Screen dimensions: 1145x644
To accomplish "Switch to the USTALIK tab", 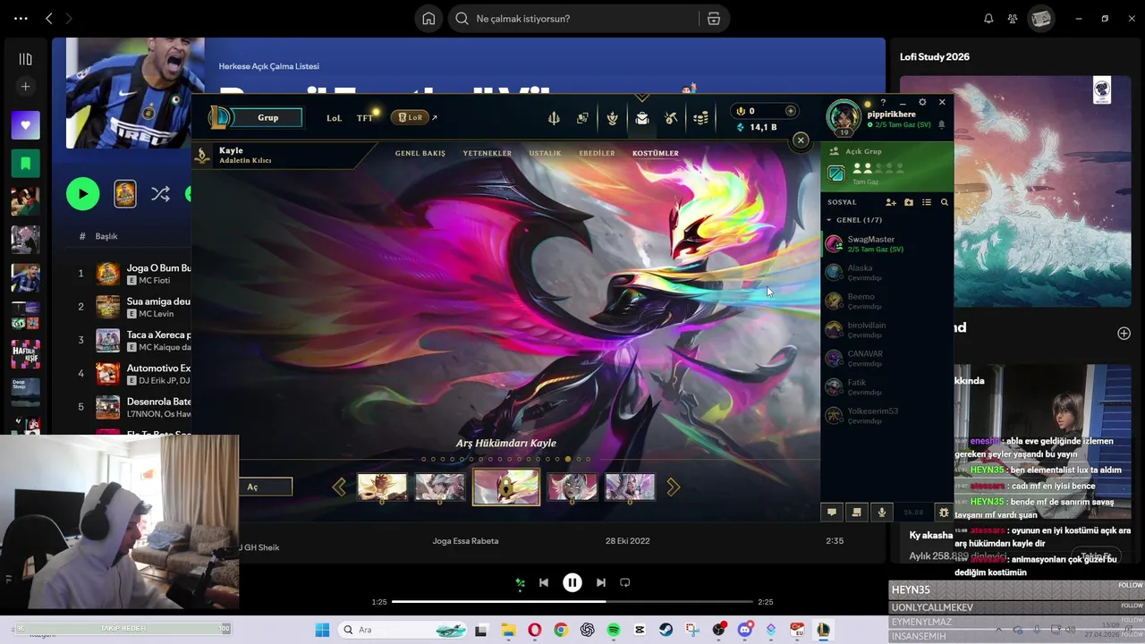I will coord(545,153).
